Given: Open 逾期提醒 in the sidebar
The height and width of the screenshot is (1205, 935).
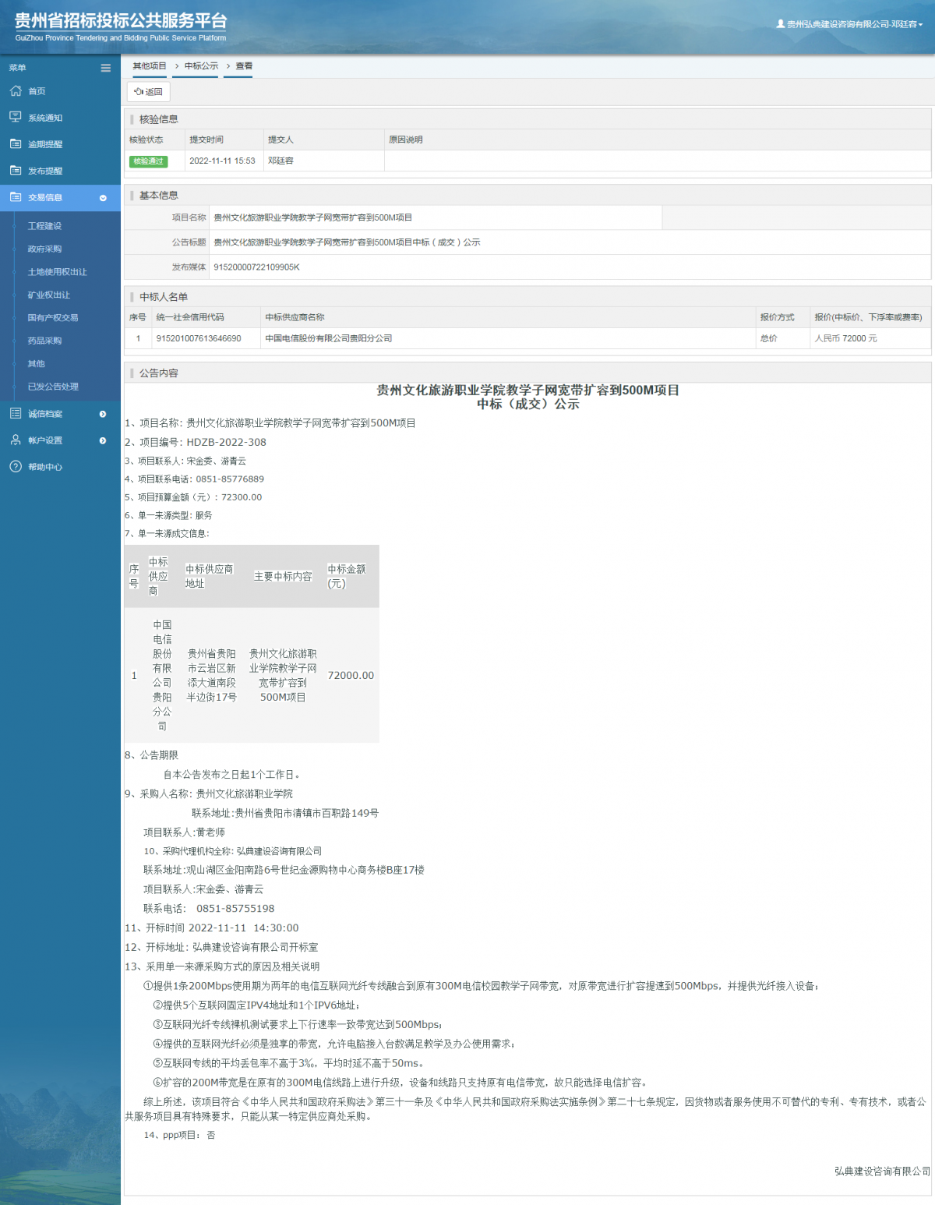Looking at the screenshot, I should pyautogui.click(x=45, y=144).
